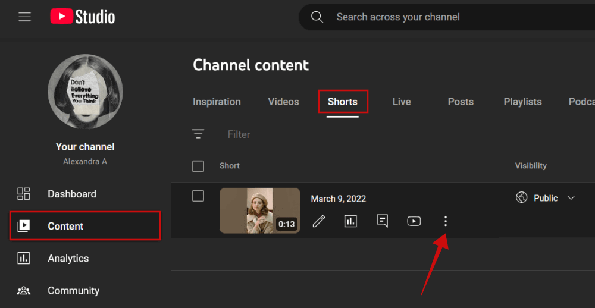Click the 'Public' visibility text
This screenshot has height=308, width=595.
click(x=546, y=198)
